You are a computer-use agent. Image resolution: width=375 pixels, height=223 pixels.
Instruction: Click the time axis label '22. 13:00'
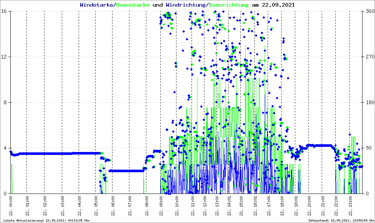tap(217, 206)
